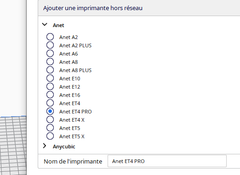
Task: Click the Nom de l'imprimante text field
Action: click(167, 161)
